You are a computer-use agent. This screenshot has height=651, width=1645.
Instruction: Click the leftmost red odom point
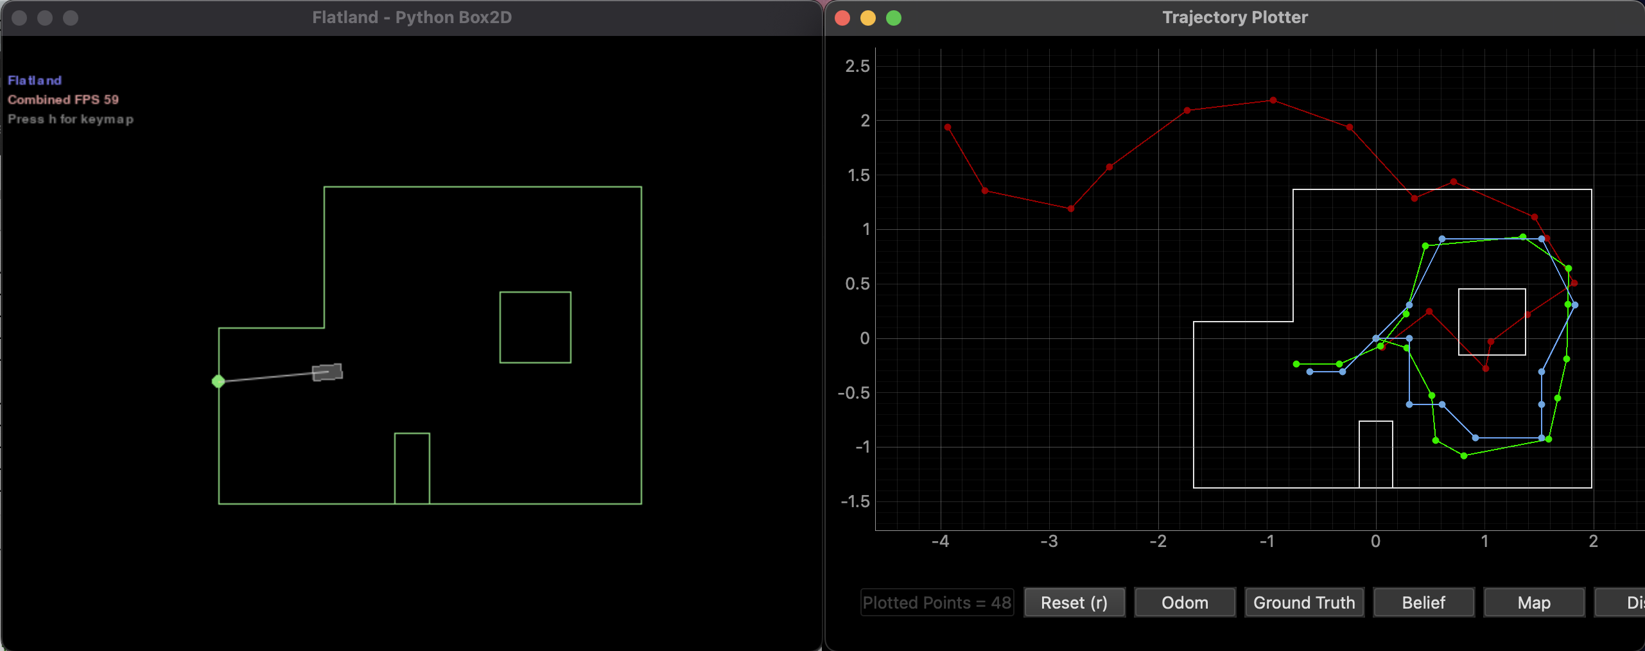[948, 127]
